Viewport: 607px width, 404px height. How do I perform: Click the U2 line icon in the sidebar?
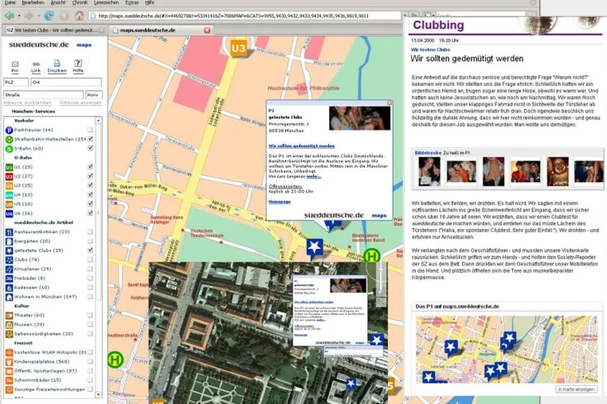pos(10,177)
